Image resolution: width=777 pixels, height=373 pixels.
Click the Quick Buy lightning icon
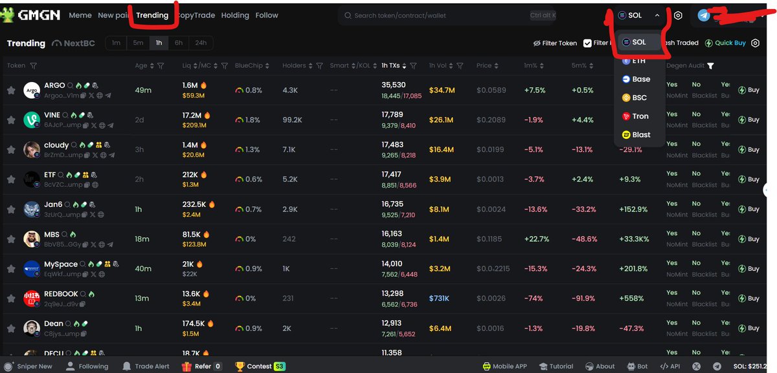[708, 43]
